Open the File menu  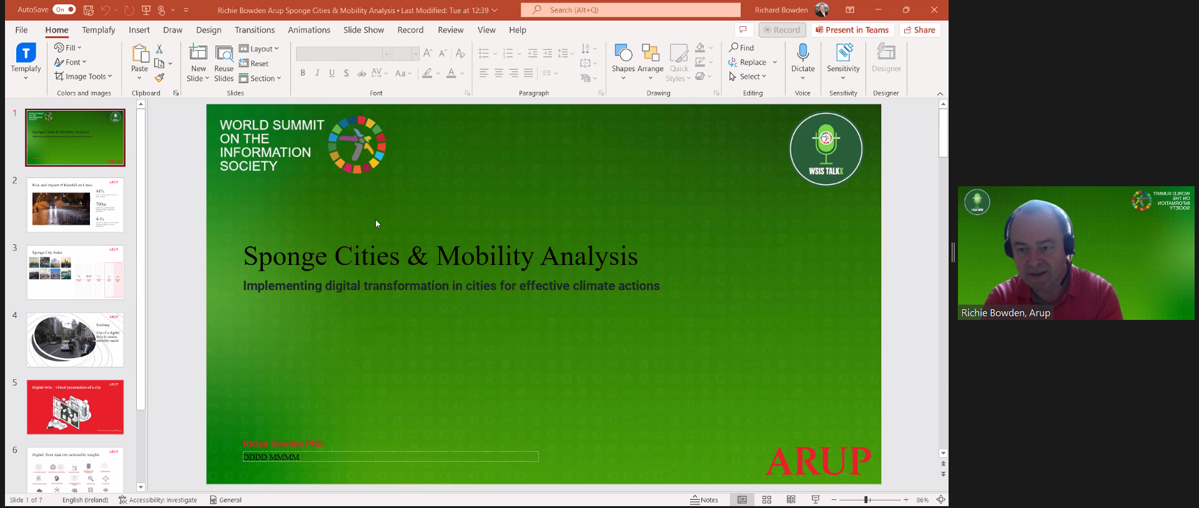tap(21, 30)
